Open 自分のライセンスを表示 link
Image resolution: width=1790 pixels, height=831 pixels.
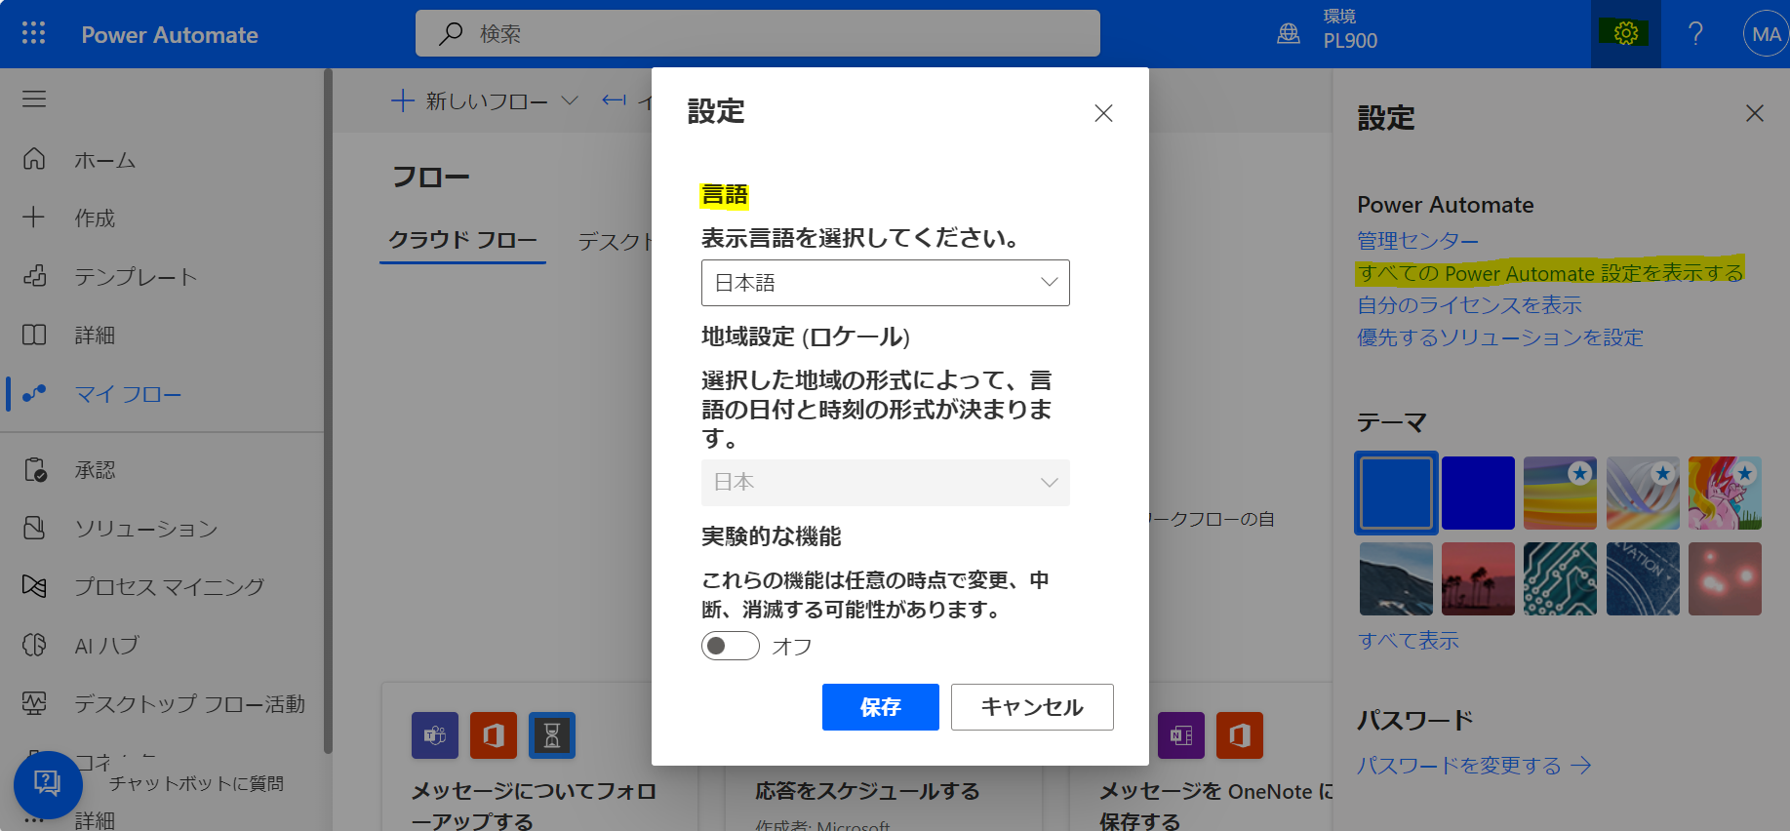click(x=1469, y=305)
